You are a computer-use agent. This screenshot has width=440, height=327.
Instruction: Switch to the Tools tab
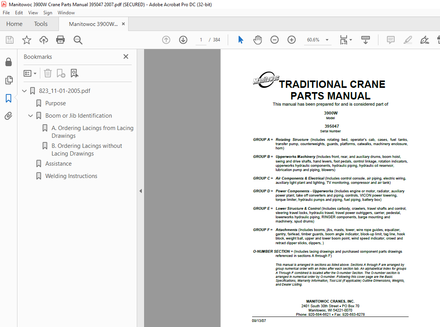point(41,24)
